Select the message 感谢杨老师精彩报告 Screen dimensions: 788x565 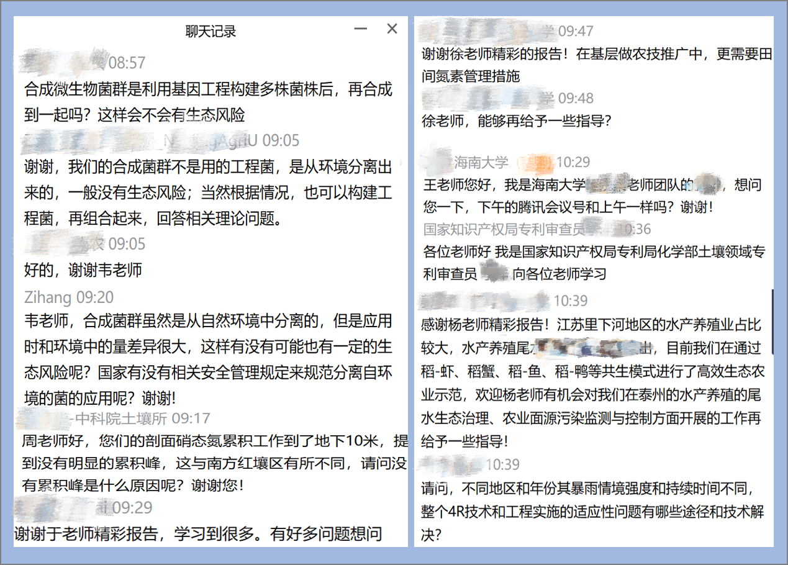click(x=592, y=383)
